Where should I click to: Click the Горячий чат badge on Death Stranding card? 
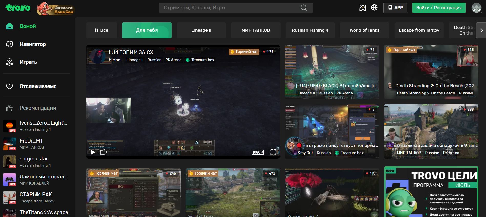pos(401,50)
